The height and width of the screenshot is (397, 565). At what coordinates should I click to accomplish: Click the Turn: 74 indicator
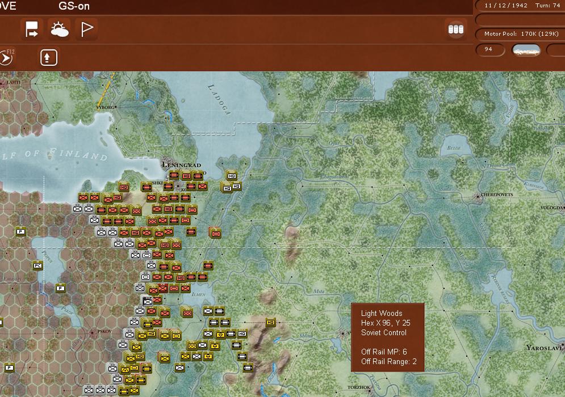(x=547, y=6)
